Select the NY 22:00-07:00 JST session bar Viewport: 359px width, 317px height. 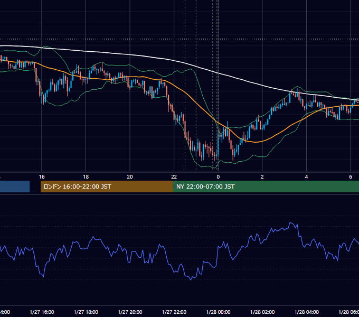click(266, 187)
